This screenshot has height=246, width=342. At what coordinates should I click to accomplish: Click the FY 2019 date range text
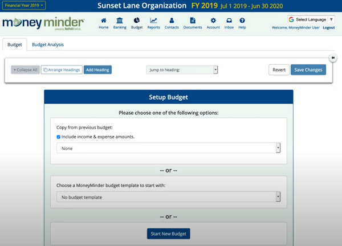252,6
